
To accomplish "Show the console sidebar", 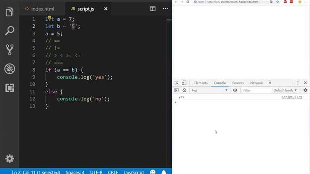I will pos(176,91).
